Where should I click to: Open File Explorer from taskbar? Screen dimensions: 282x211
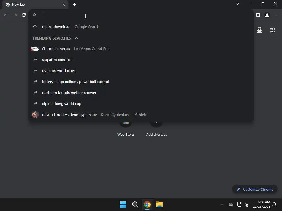pyautogui.click(x=159, y=204)
